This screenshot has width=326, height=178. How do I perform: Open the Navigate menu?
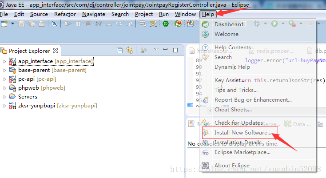94,14
